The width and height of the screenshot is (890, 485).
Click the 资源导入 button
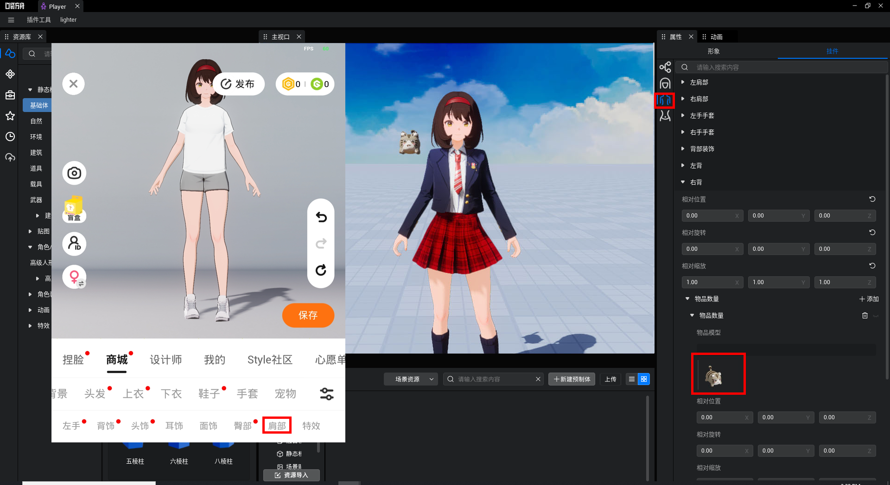(291, 475)
